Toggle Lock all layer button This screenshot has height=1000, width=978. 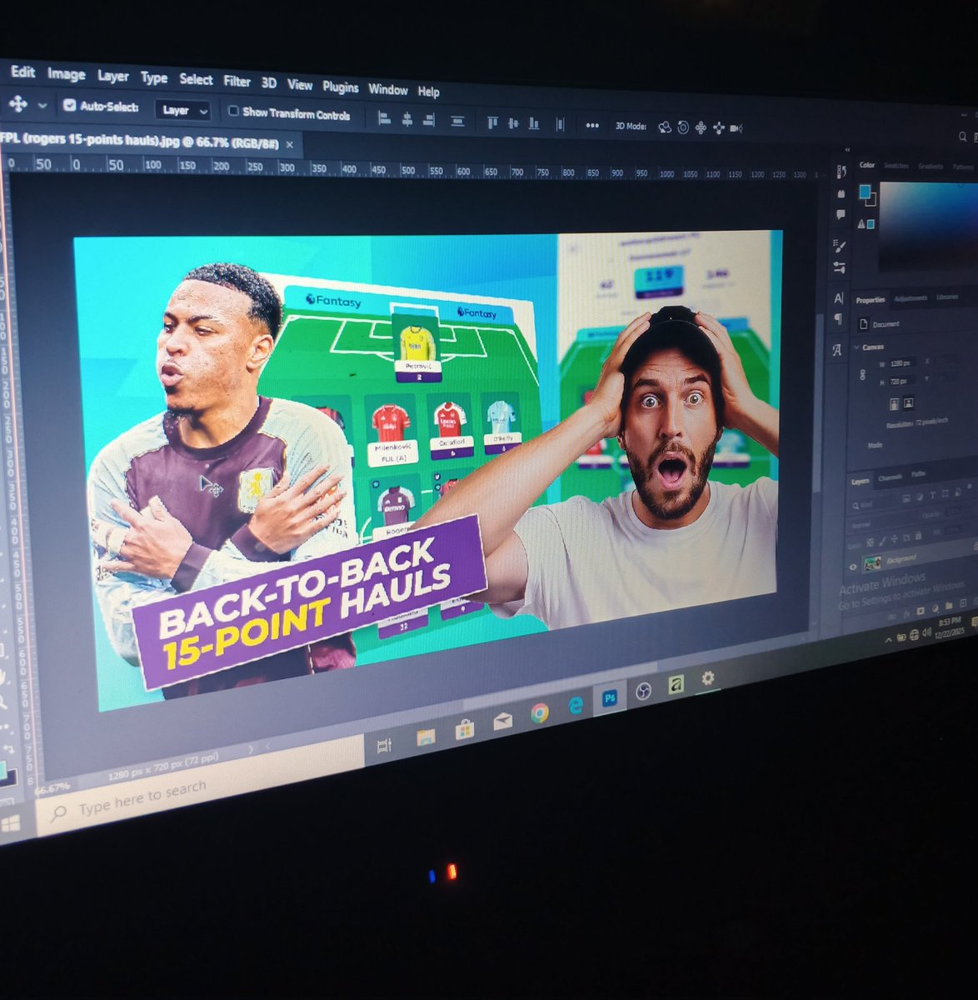coord(920,536)
